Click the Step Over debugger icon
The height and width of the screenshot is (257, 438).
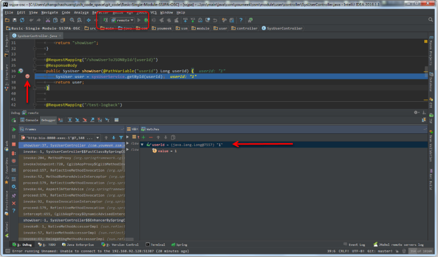70,120
